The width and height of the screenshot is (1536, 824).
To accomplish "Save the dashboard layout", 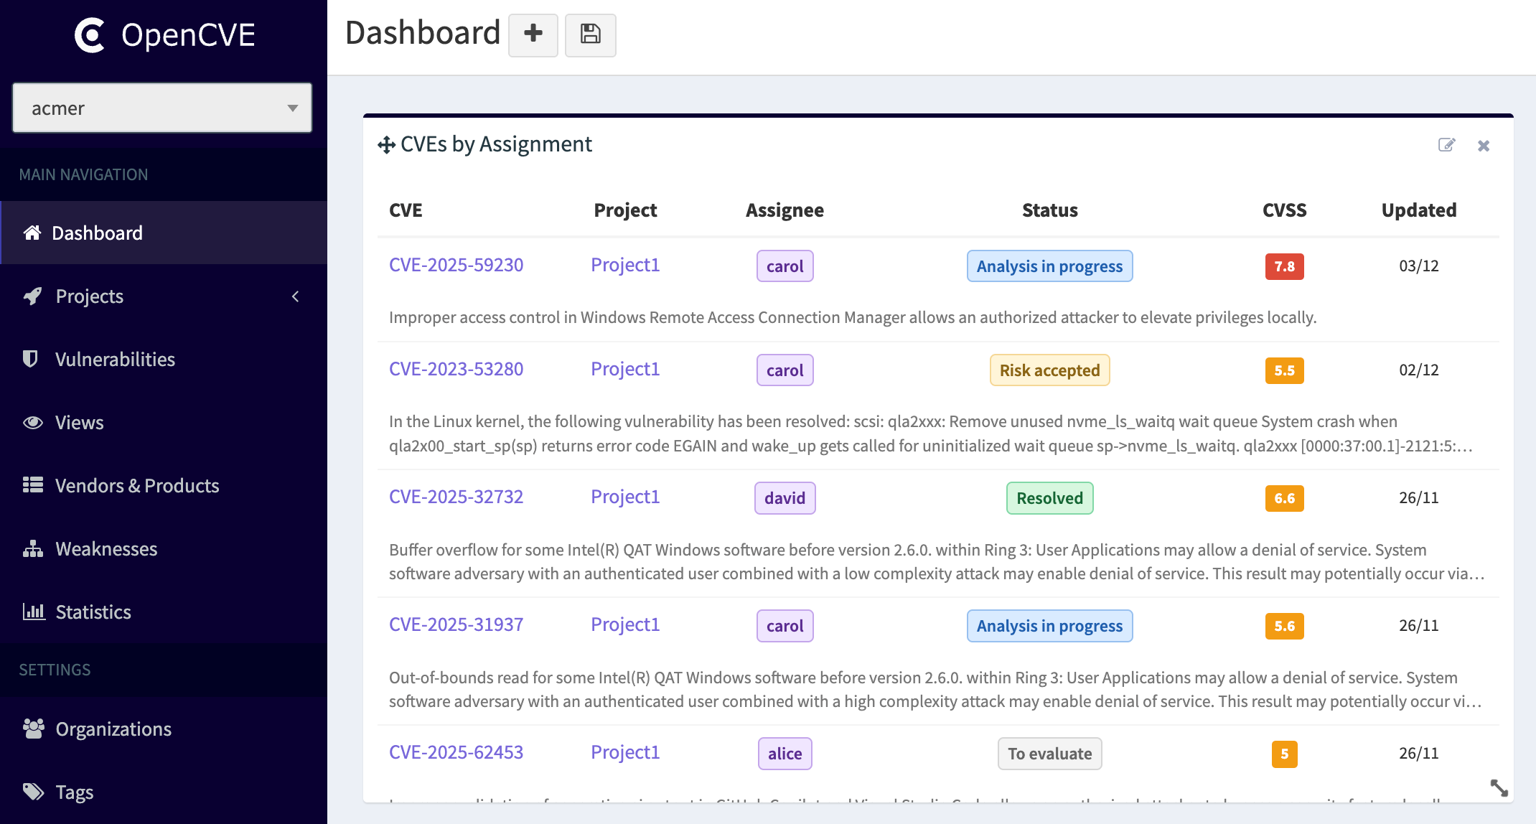I will click(590, 35).
